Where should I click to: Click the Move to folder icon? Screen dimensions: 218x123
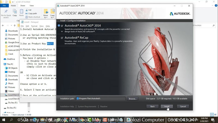click(x=46, y=11)
